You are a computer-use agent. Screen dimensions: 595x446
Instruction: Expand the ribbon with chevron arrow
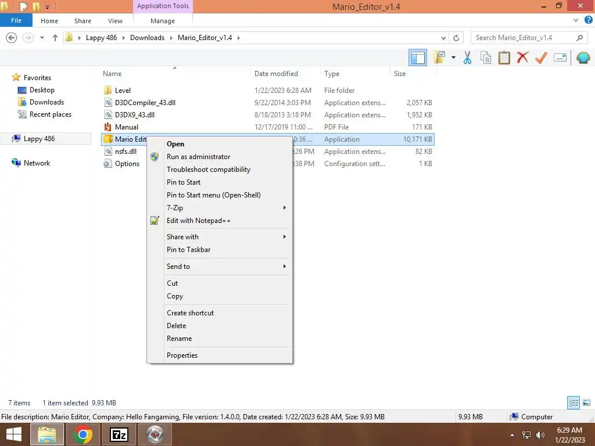click(x=576, y=20)
